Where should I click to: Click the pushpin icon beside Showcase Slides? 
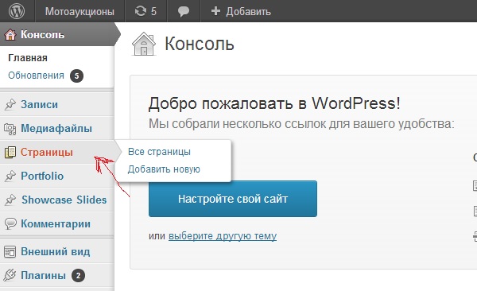[x=10, y=200]
